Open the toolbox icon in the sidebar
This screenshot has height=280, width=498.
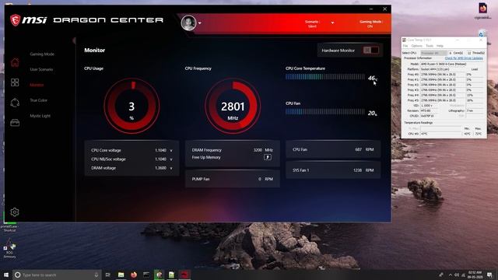pos(15,123)
